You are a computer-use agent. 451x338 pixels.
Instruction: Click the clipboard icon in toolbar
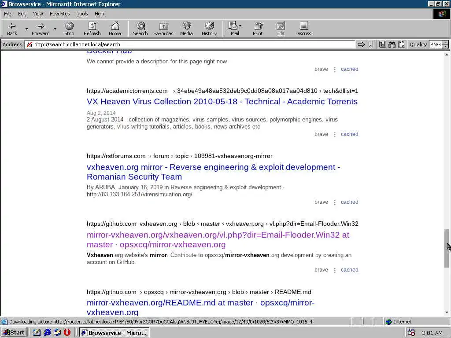(402, 44)
